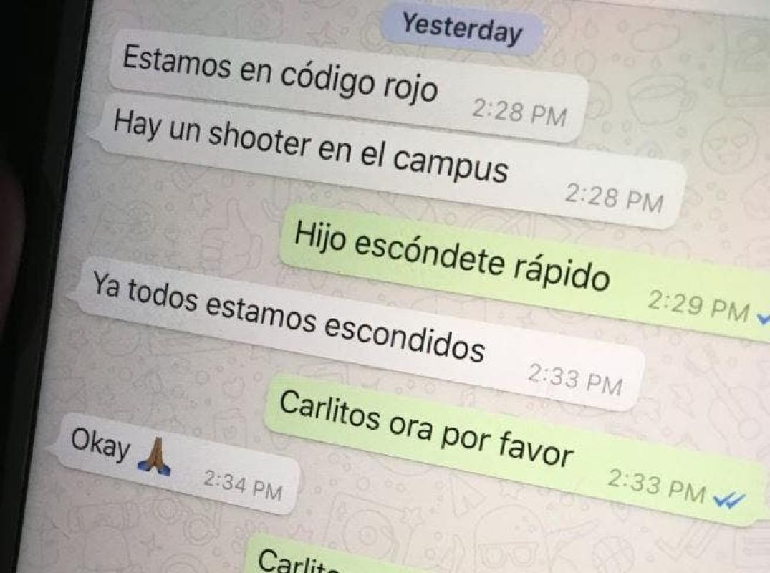Select the 'Estamos en código rojo' message

coord(347,85)
